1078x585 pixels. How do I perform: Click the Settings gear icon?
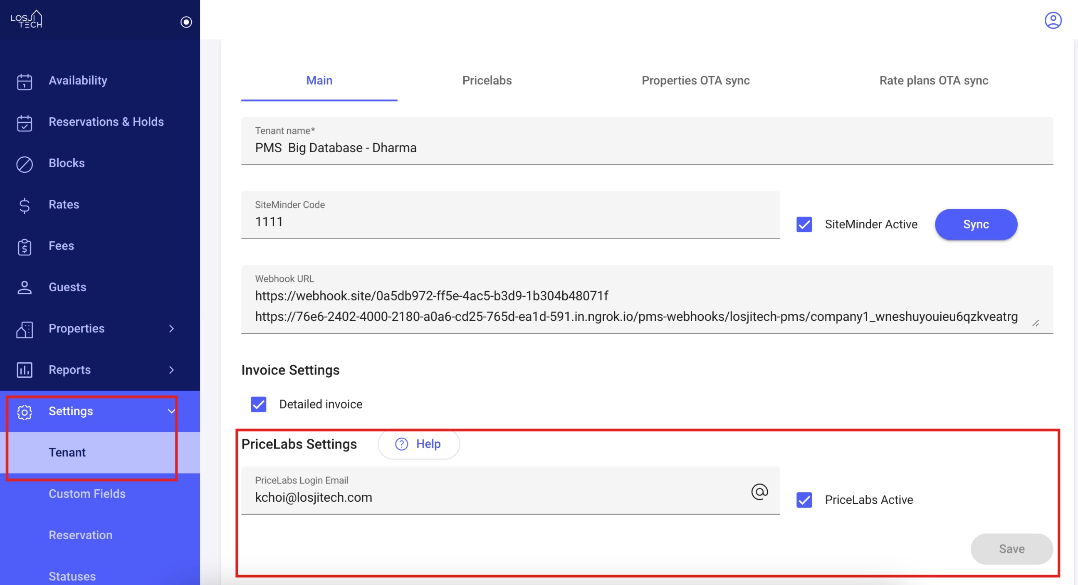coord(24,412)
